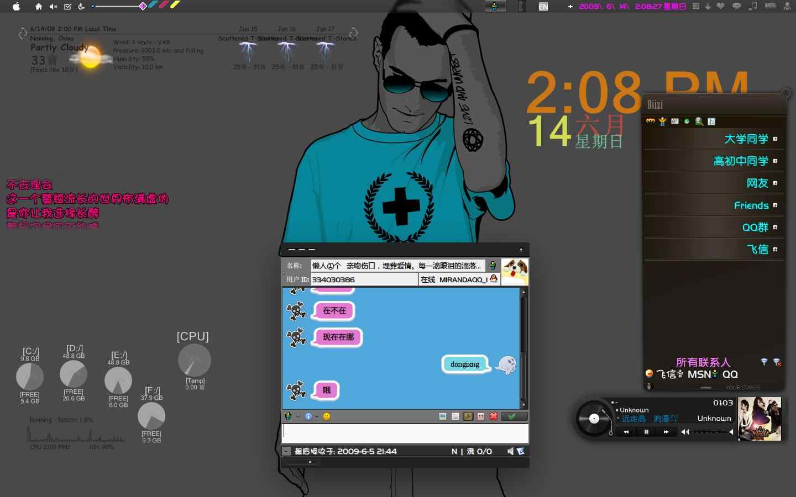Open the EN language indicator
Viewport: 796px width, 497px height.
(x=543, y=7)
